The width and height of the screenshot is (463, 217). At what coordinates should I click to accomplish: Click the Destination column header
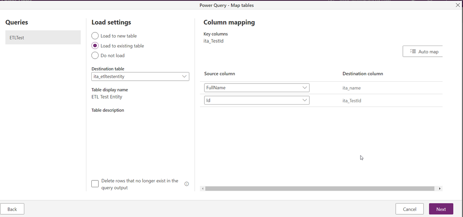[x=363, y=74]
